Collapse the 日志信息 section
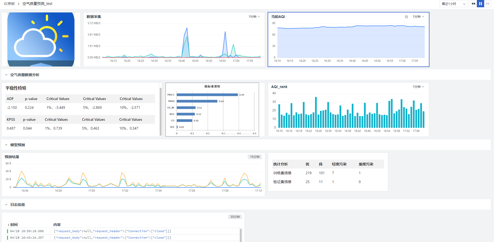 click(x=6, y=205)
